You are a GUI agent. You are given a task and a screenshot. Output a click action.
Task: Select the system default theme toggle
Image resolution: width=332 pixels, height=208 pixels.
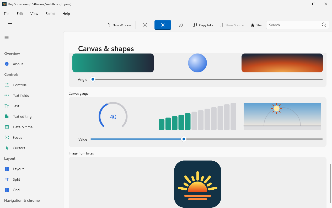pos(163,25)
